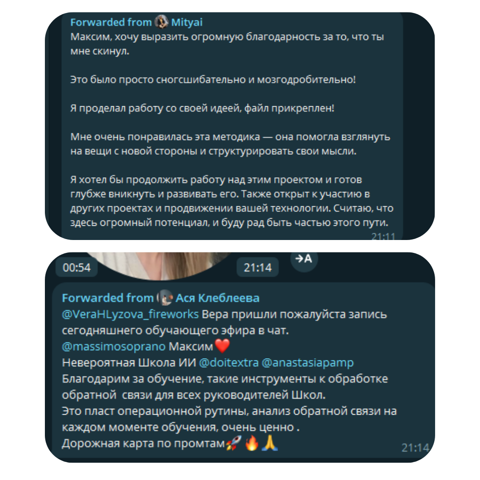
Task: Open @VeraHLyzova_fireworks mention
Action: point(130,314)
